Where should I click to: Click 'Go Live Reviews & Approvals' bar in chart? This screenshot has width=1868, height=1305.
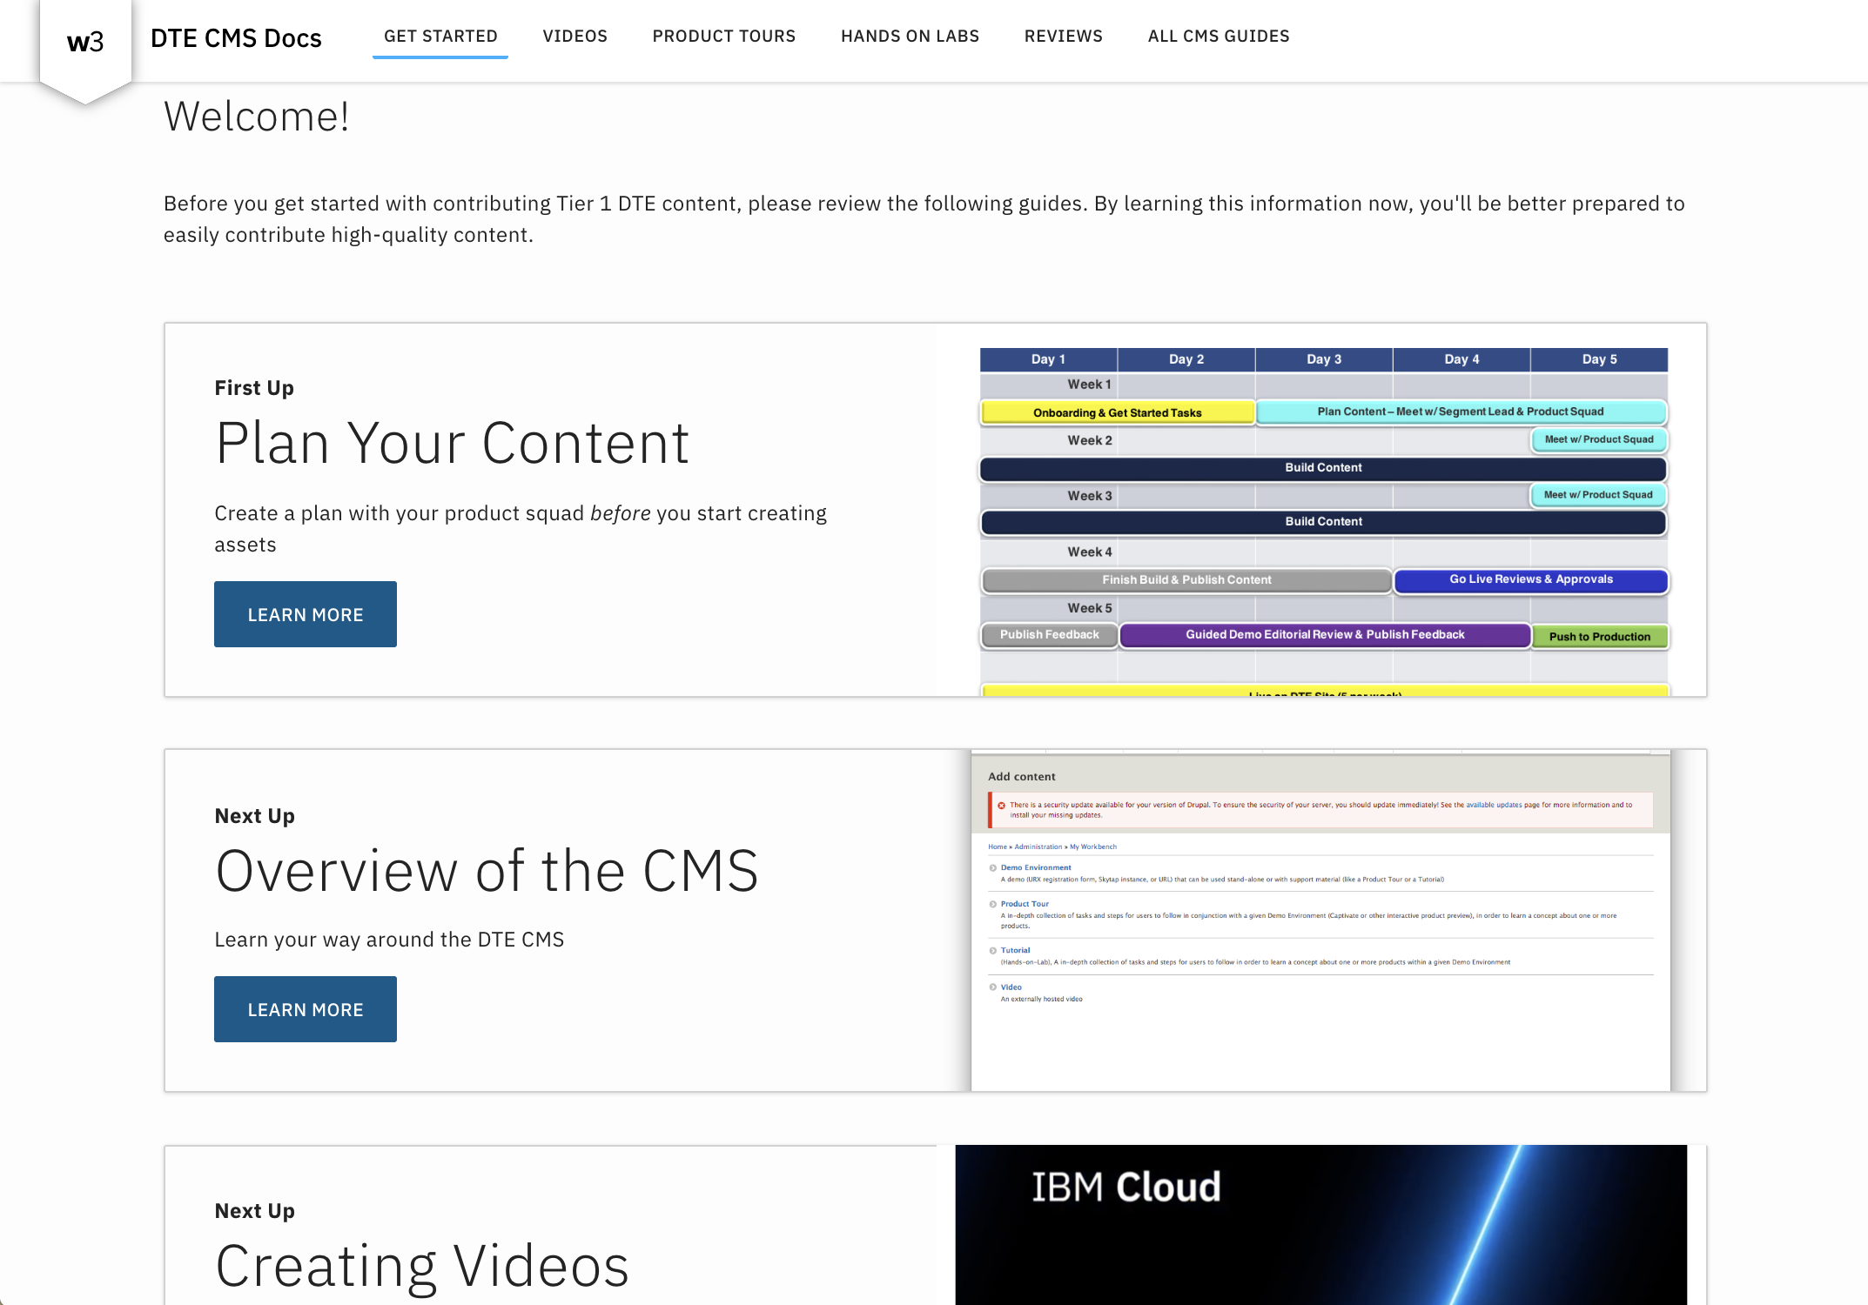point(1531,579)
